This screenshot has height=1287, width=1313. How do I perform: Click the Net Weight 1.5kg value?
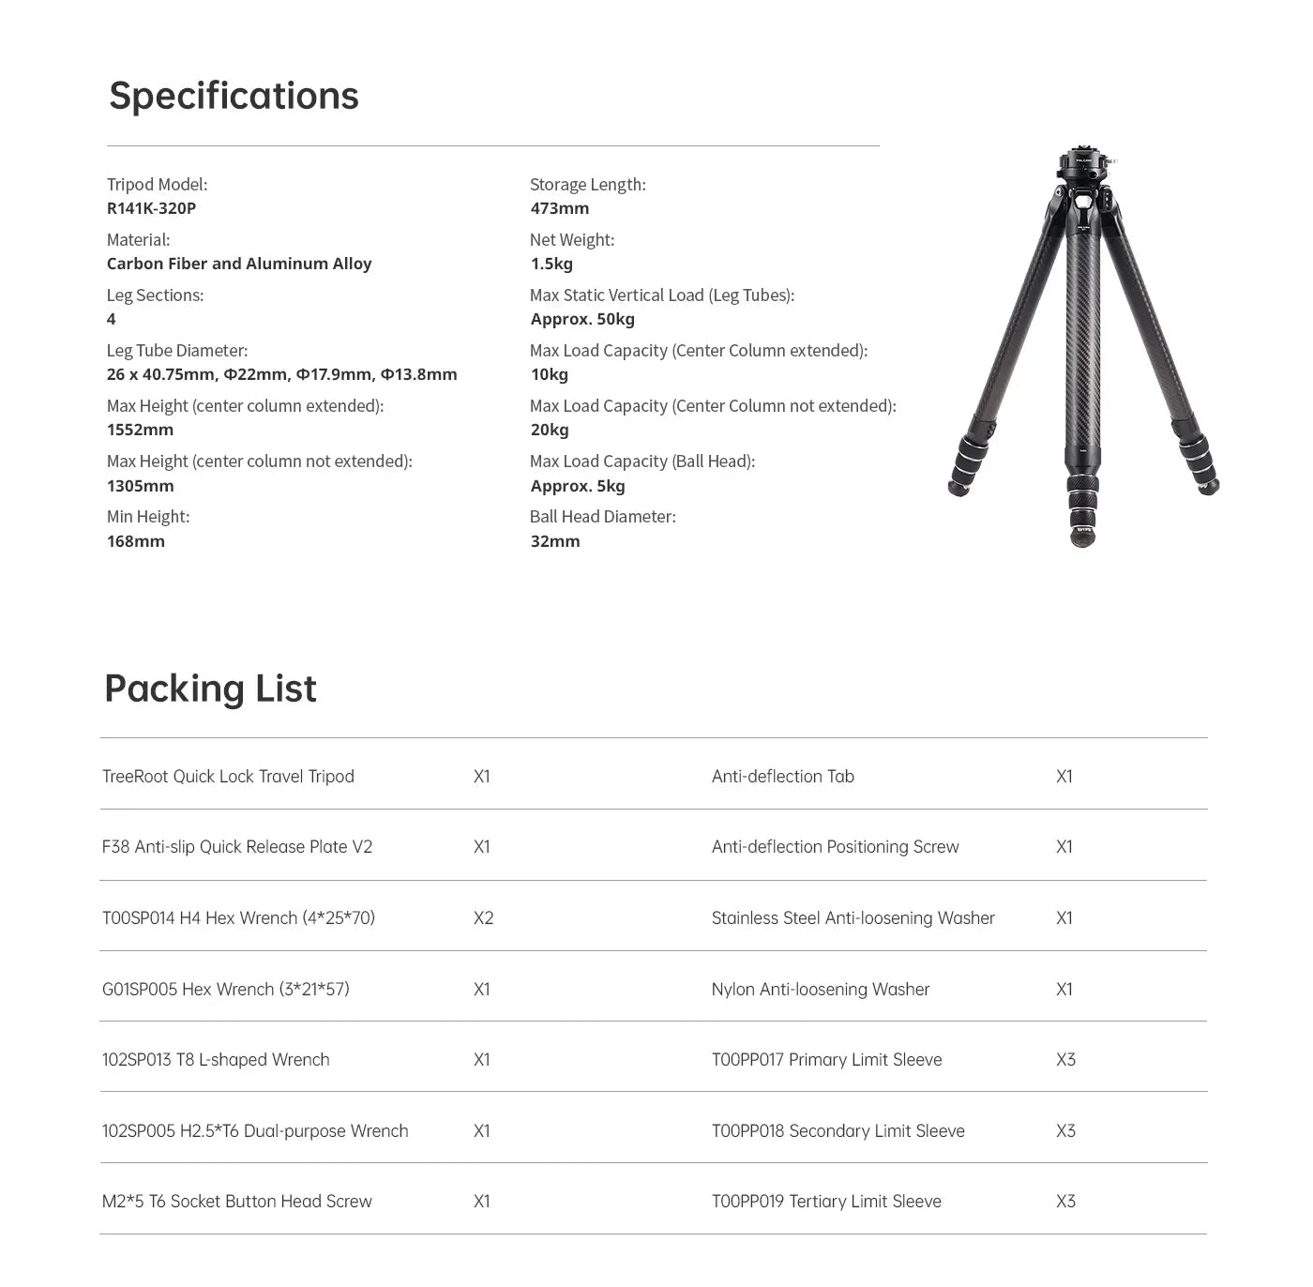coord(551,264)
